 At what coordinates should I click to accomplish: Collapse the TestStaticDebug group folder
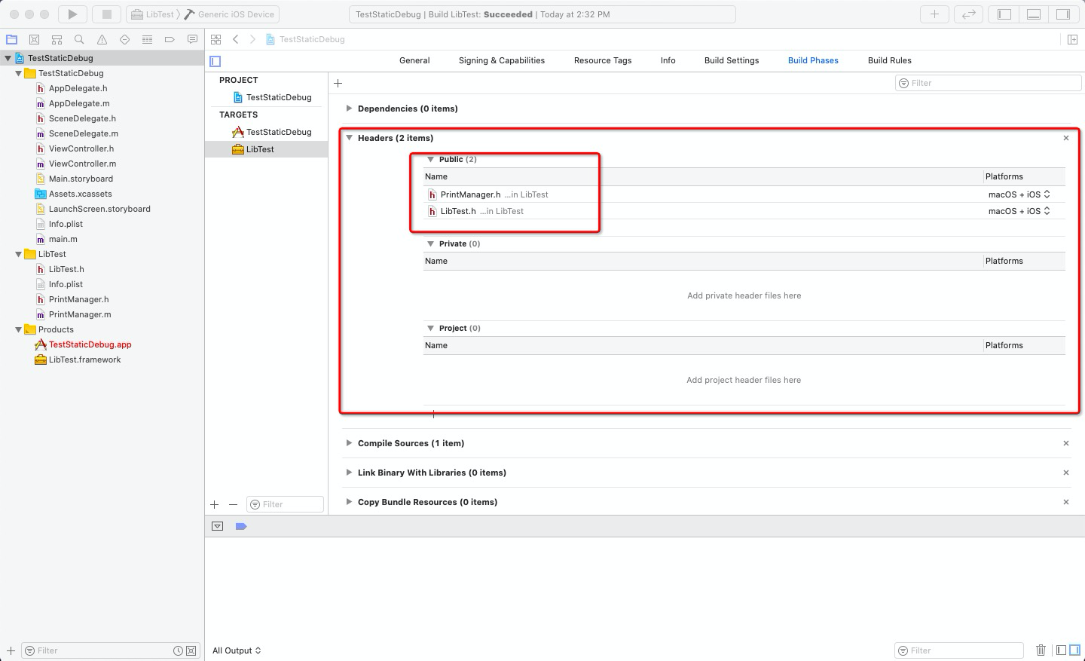coord(18,73)
